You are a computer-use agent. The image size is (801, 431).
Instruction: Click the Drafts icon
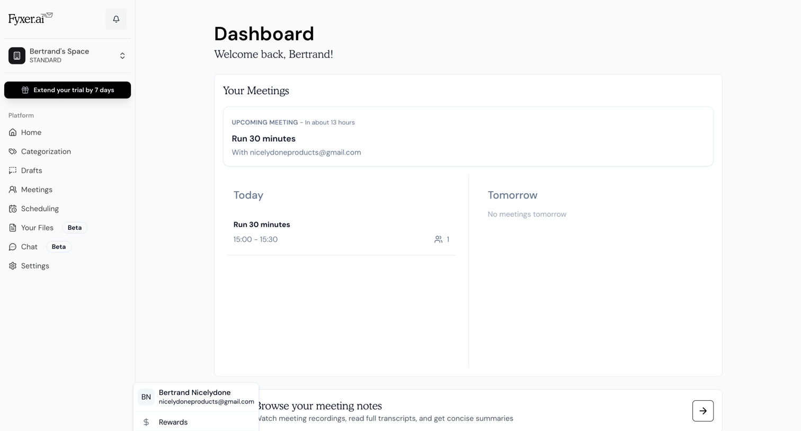coord(13,170)
